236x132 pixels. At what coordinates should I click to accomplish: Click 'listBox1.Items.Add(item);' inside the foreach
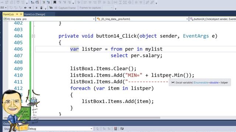click(118, 102)
